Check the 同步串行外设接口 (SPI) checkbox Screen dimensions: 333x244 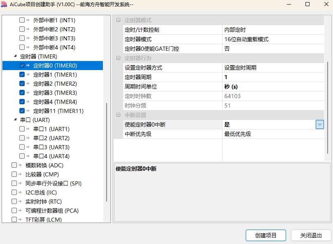[x=14, y=183]
